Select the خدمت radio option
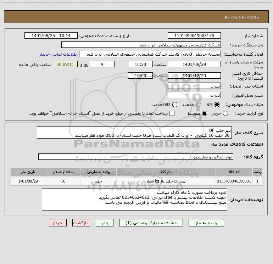Image resolution: width=273 pixels, height=264 pixels. (x=198, y=105)
